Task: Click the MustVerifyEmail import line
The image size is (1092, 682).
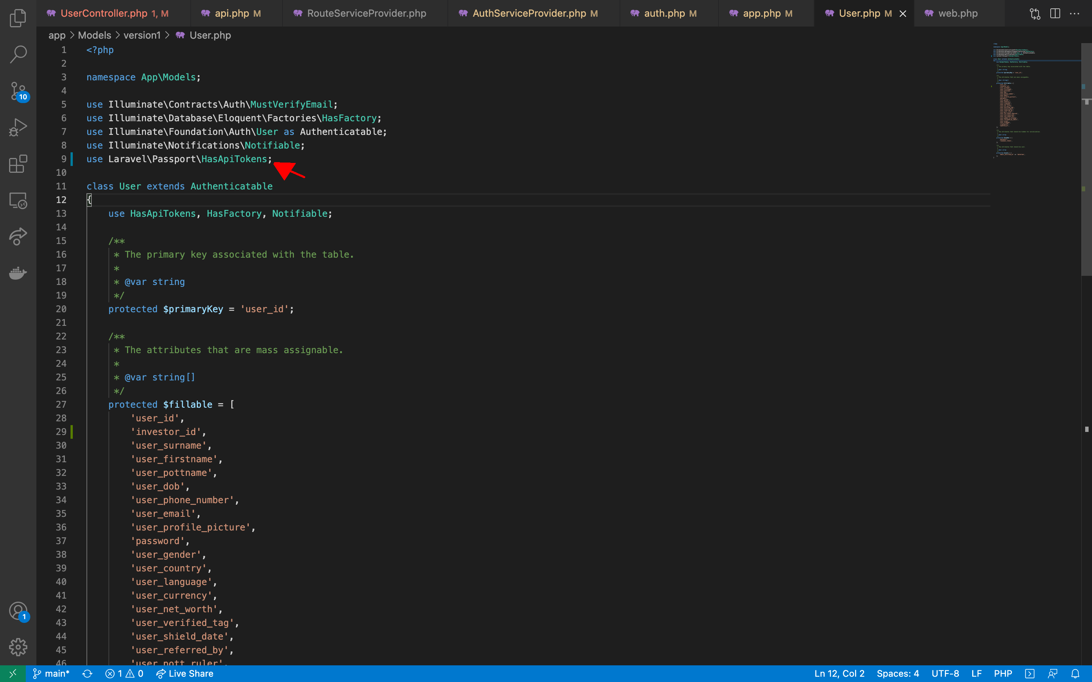Action: (x=212, y=104)
